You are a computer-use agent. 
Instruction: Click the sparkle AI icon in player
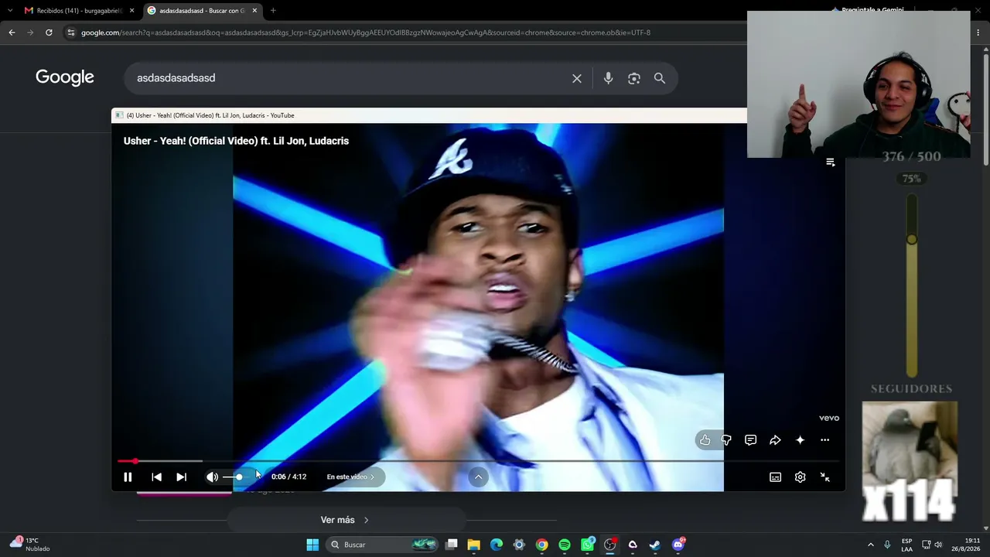tap(800, 440)
